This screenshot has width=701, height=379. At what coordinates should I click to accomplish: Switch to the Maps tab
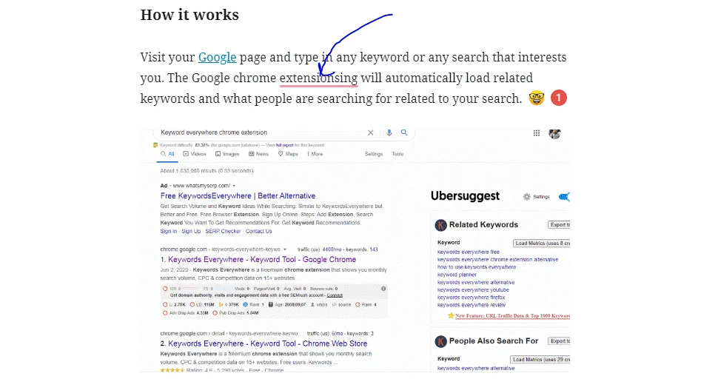pyautogui.click(x=288, y=154)
